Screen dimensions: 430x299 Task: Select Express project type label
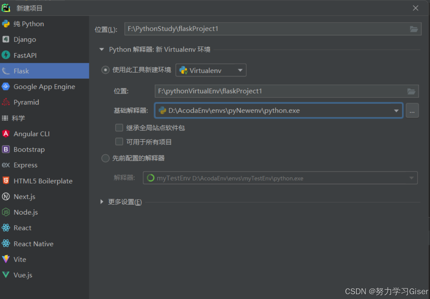[x=26, y=165]
